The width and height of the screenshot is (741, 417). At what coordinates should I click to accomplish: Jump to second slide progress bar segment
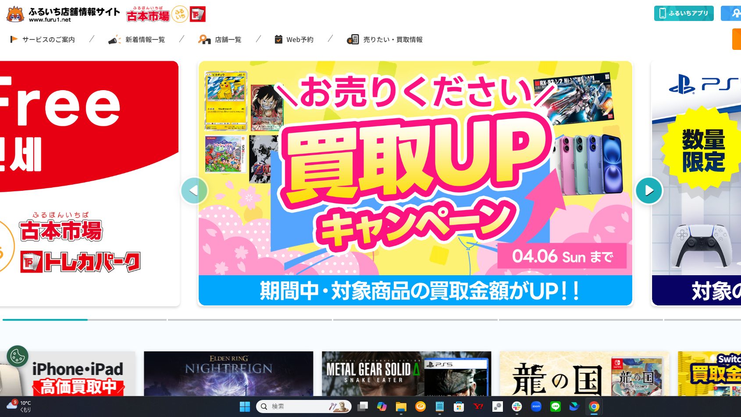[x=249, y=319]
